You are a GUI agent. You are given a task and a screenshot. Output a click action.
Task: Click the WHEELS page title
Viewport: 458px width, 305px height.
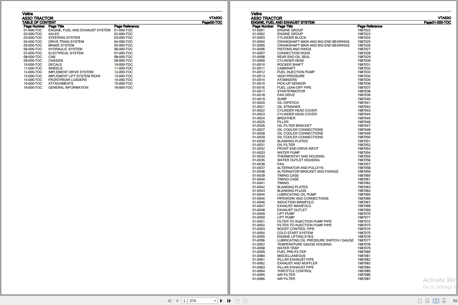point(55,68)
